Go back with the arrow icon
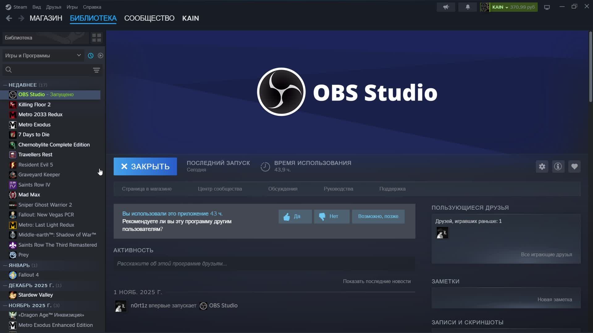 click(9, 18)
